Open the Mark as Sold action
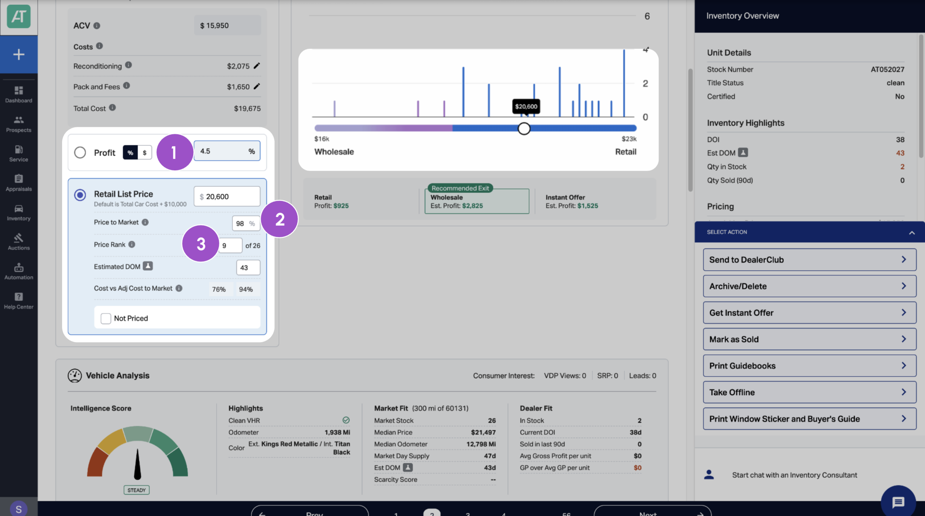 (x=809, y=339)
